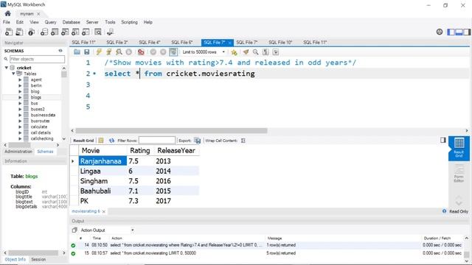Close the moviesrating 6 result tab
Viewport: 472px width, 265px height.
point(104,211)
